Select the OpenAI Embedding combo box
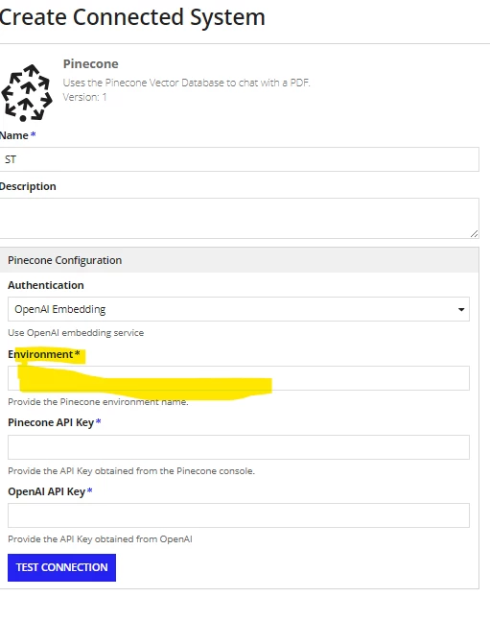This screenshot has height=621, width=490. 239,309
